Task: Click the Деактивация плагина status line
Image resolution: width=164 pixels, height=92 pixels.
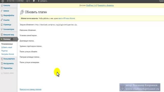Action: [27, 41]
